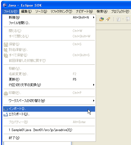This screenshot has height=145, width=131.
Task: Click the 移動(V)... entry
Action: [x=49, y=69]
